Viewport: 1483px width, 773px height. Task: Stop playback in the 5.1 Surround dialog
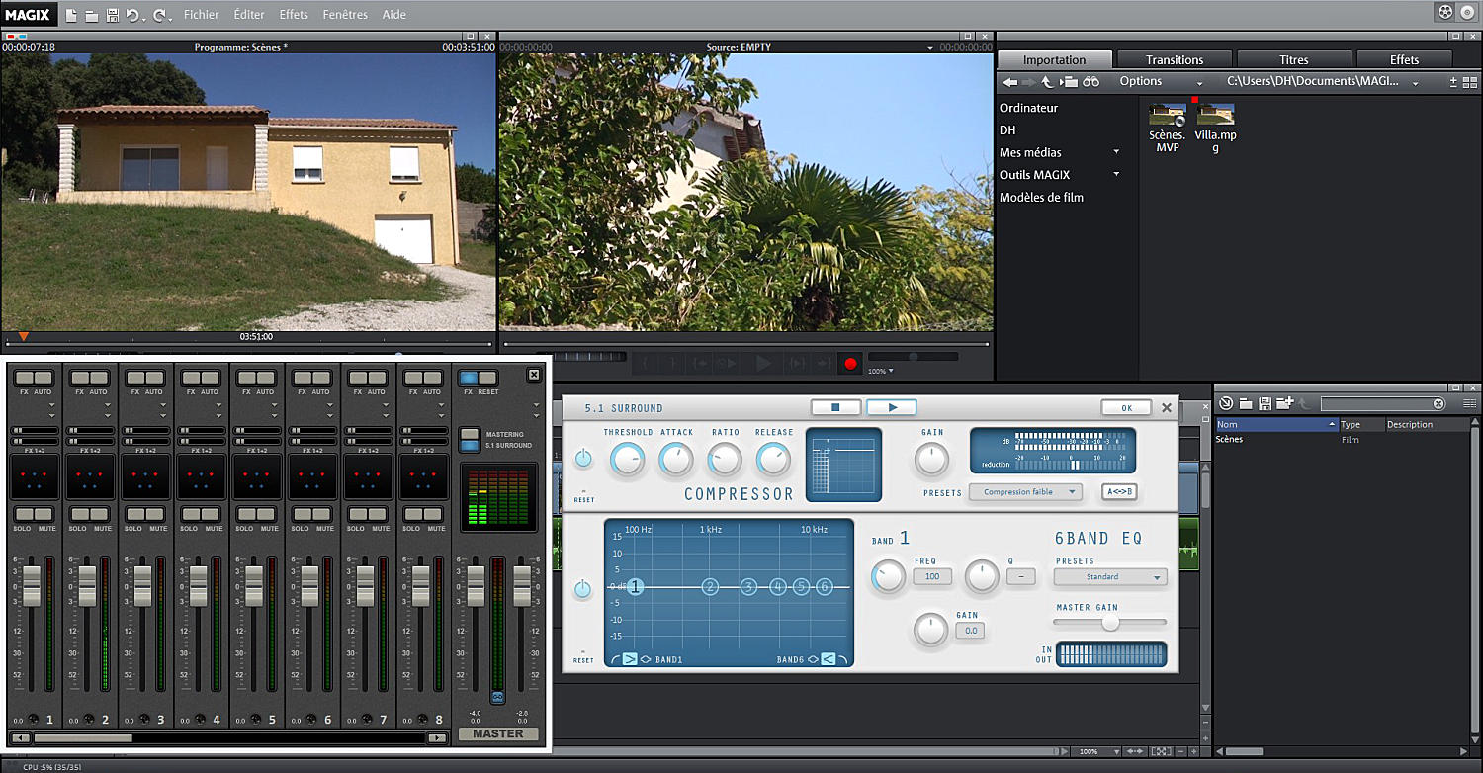(x=835, y=407)
